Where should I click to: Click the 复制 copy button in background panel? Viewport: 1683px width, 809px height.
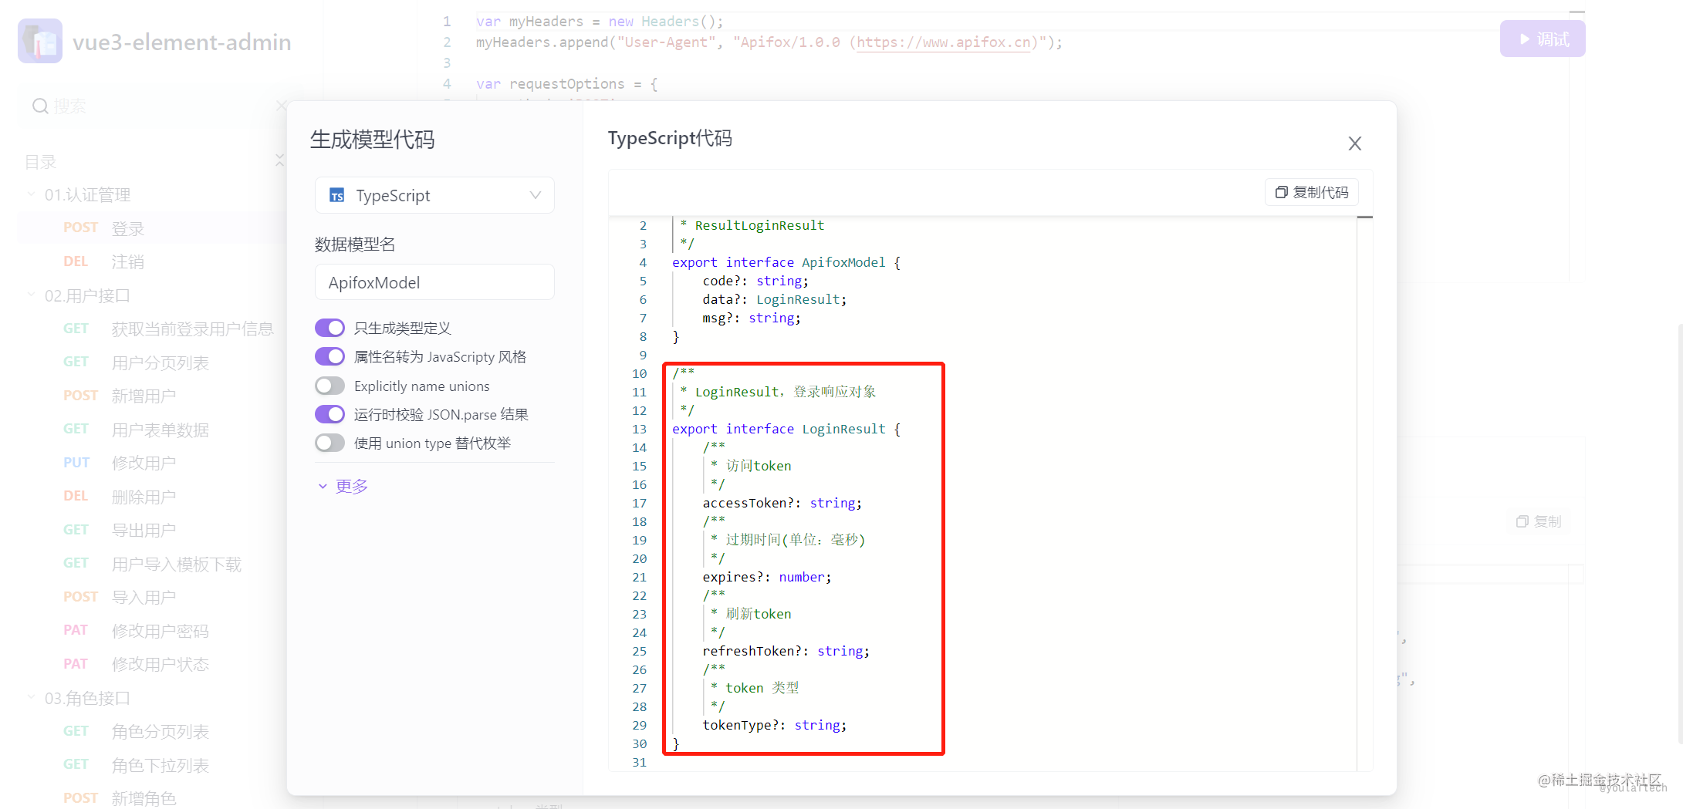click(1539, 521)
